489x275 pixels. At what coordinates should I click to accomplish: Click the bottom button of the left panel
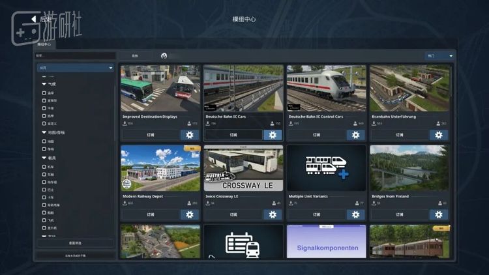(75, 255)
